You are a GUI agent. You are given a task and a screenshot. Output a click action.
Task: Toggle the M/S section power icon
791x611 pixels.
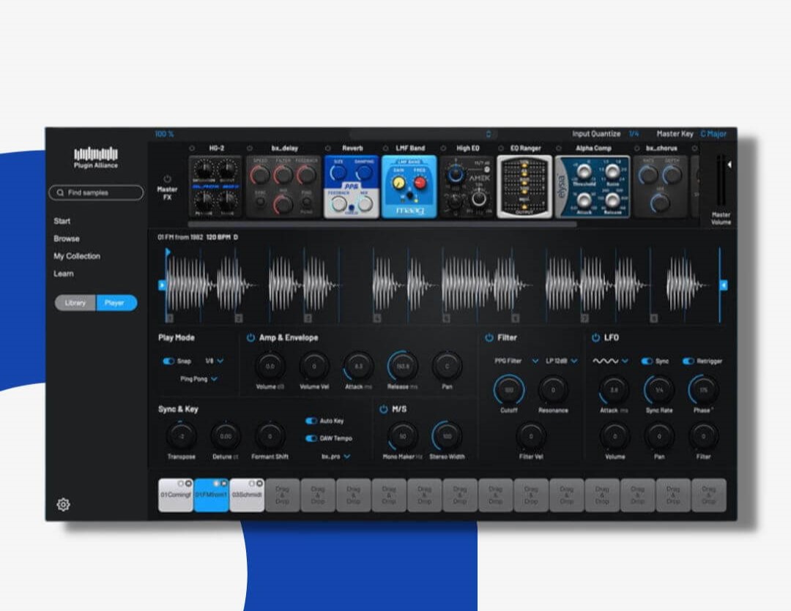pos(383,409)
